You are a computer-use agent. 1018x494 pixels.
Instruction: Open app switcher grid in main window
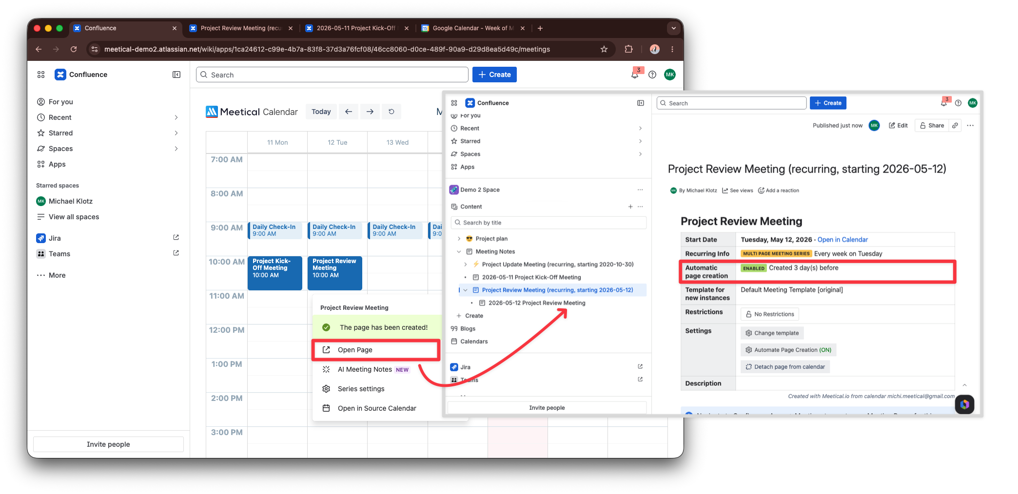click(x=41, y=75)
